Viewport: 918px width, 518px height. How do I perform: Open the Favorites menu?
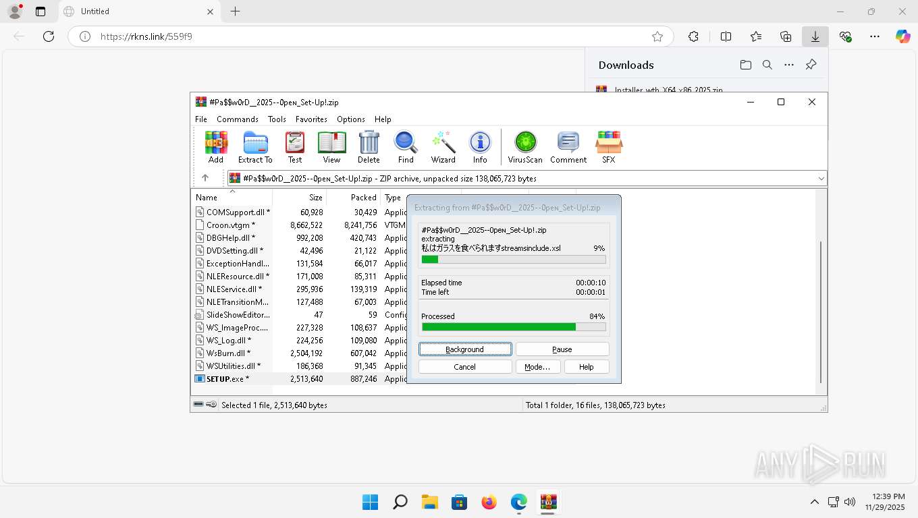311,119
